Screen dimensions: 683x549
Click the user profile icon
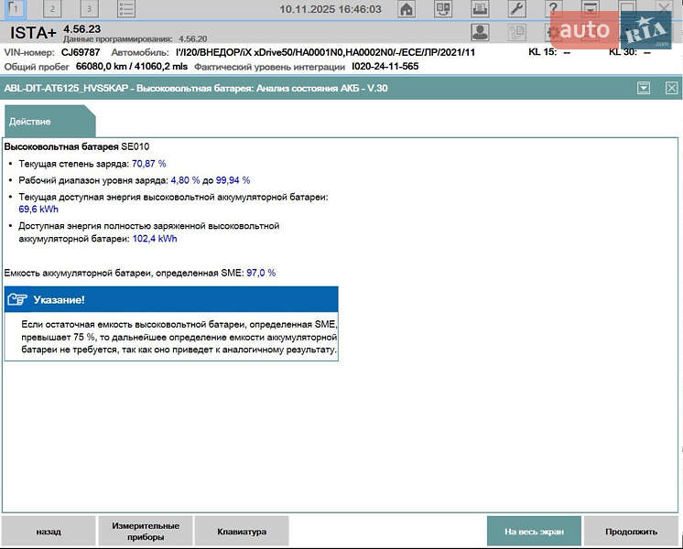pyautogui.click(x=479, y=32)
